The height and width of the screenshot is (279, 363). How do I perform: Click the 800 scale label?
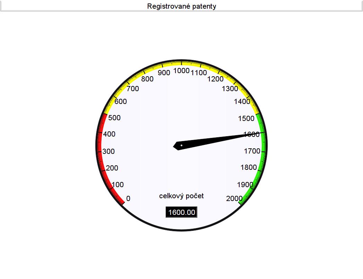pos(147,79)
